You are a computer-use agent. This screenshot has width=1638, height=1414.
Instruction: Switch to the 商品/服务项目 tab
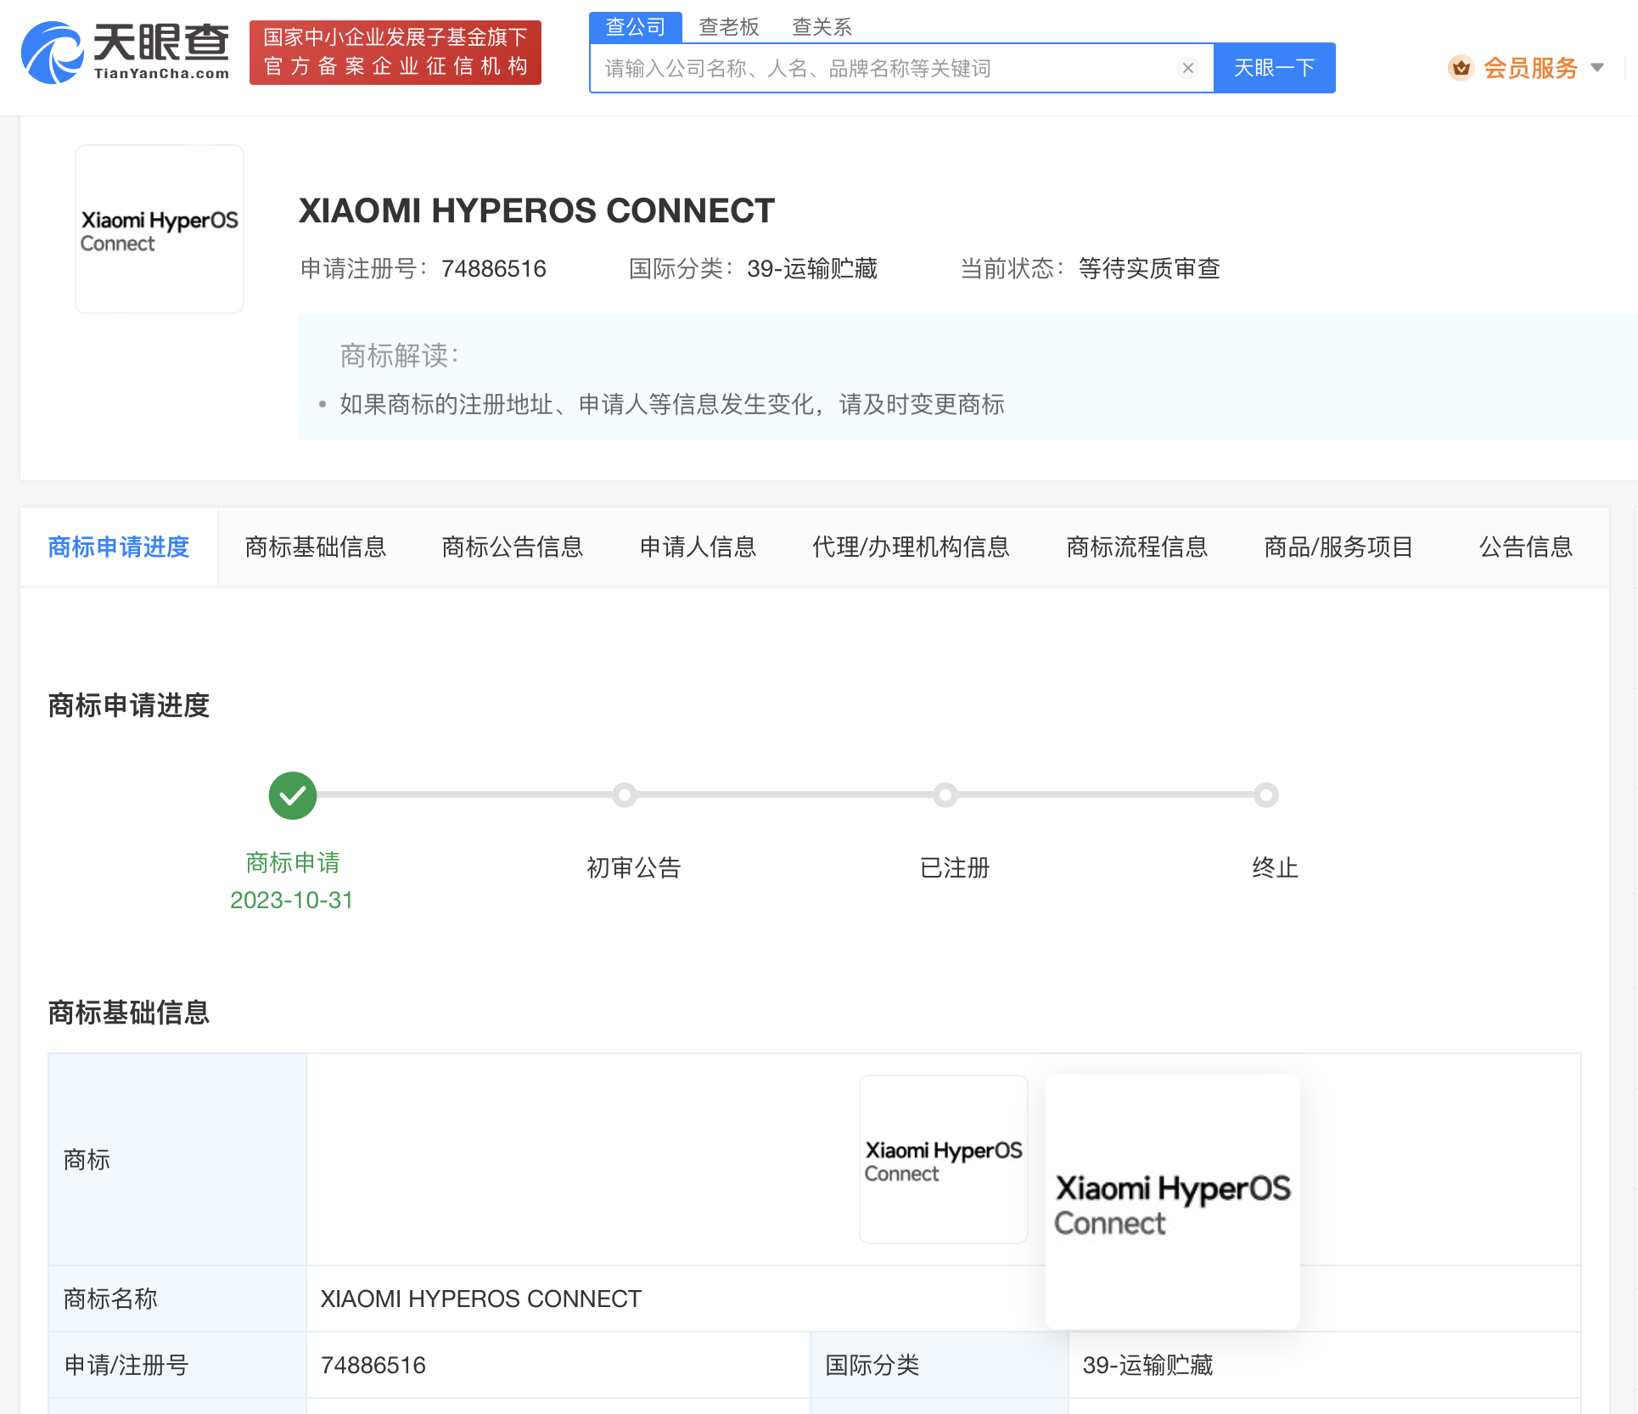pos(1338,547)
